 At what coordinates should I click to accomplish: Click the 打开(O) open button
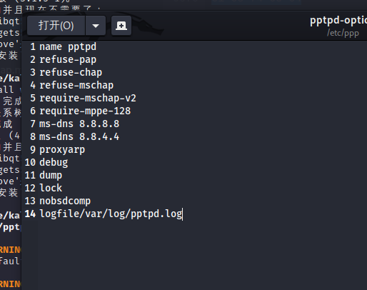tap(56, 26)
